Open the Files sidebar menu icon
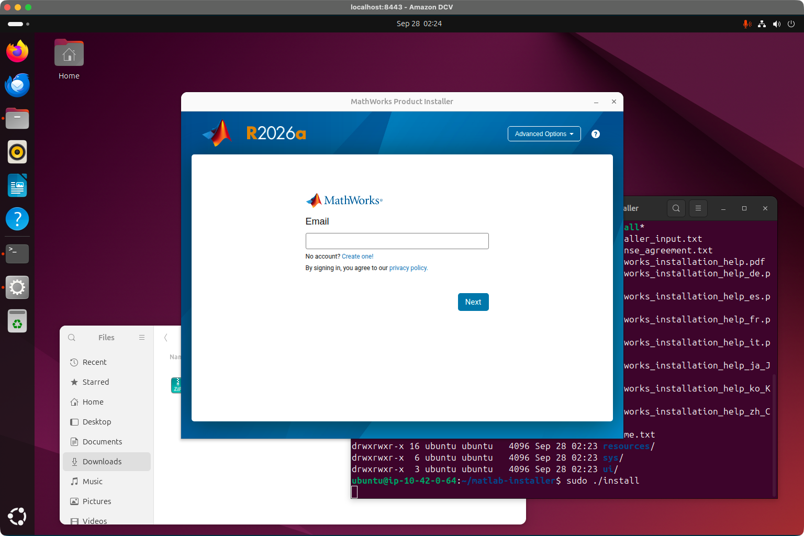This screenshot has height=536, width=804. pyautogui.click(x=142, y=338)
